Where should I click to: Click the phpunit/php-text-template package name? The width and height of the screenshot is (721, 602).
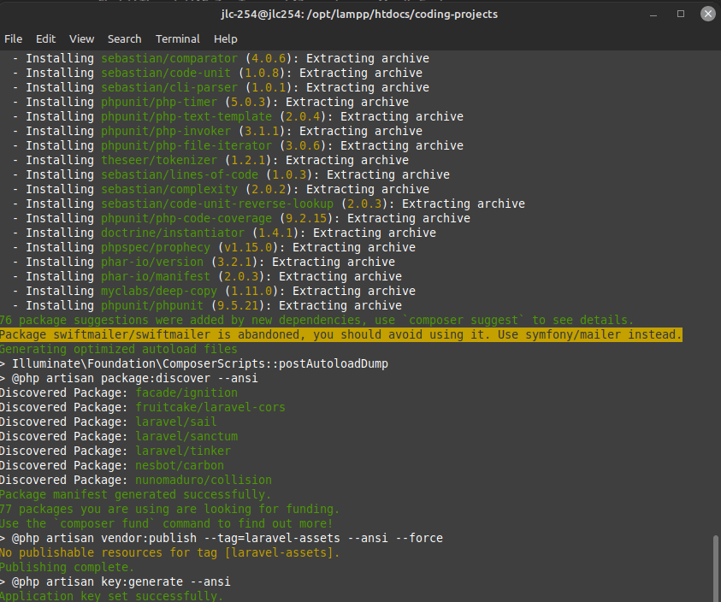186,116
